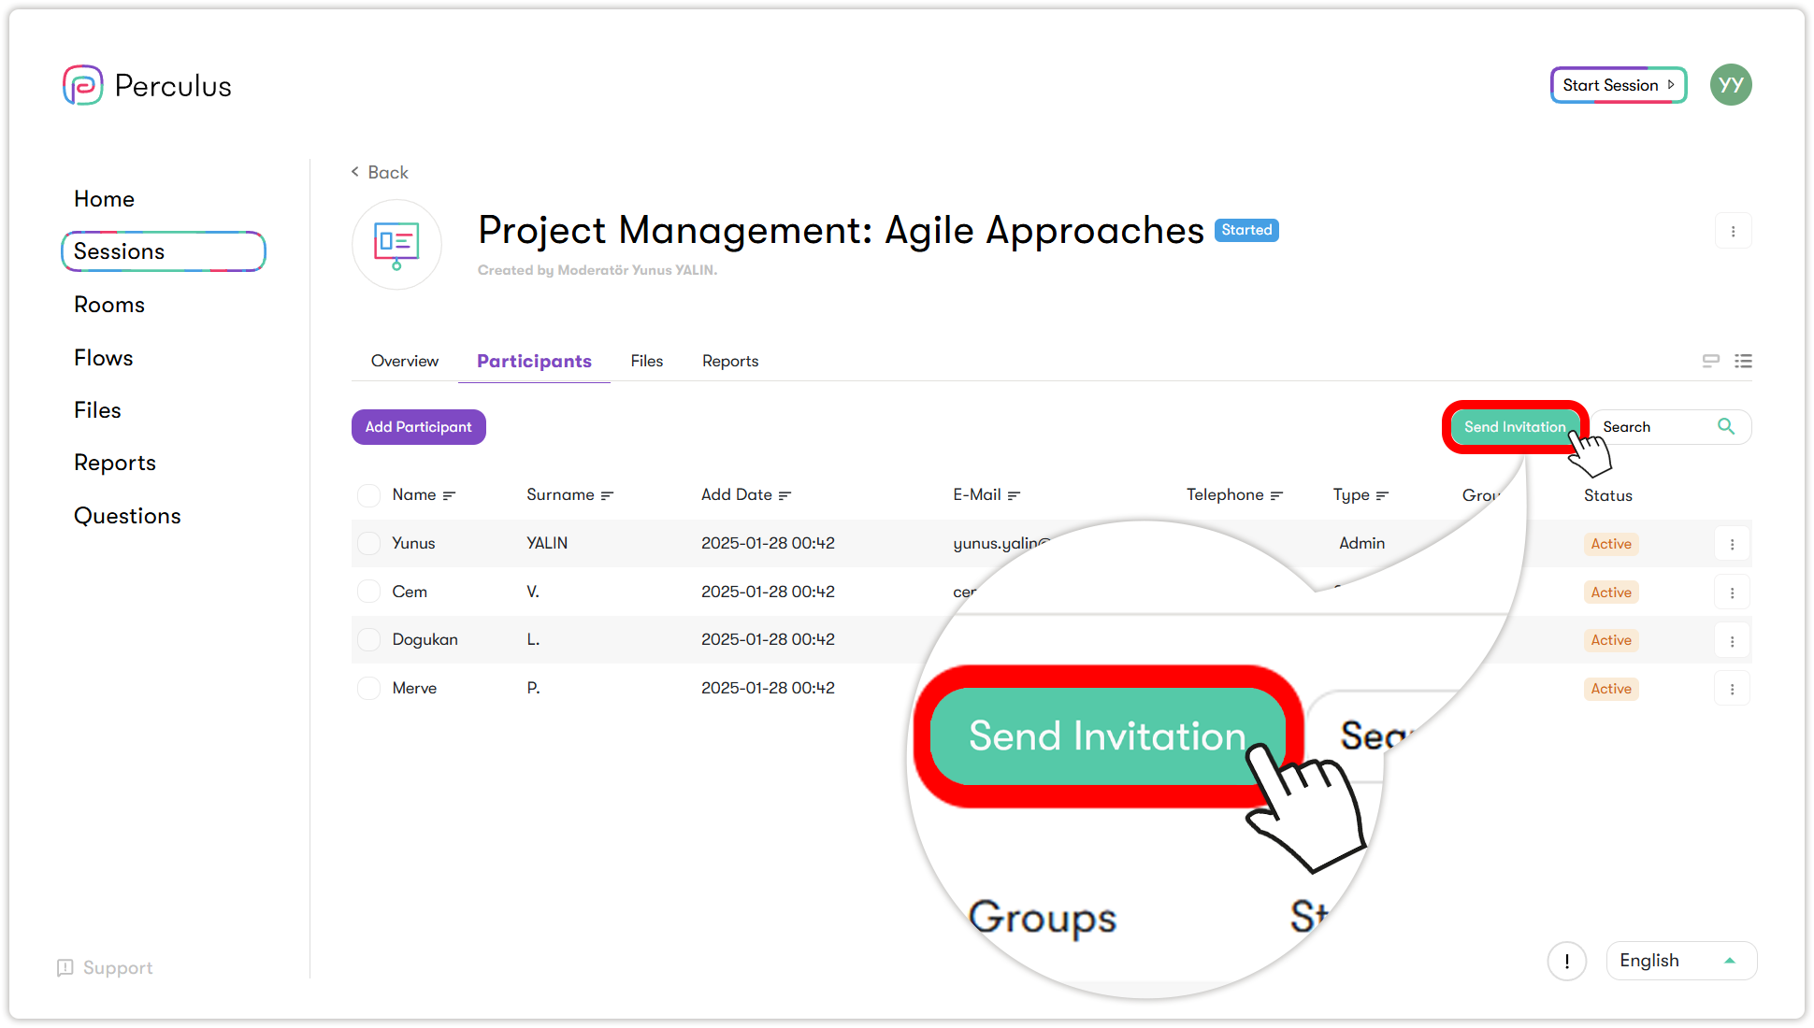Switch to card view layout icon
The image size is (1814, 1028).
1710,361
